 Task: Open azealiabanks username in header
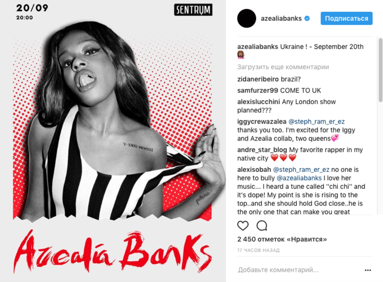point(281,19)
